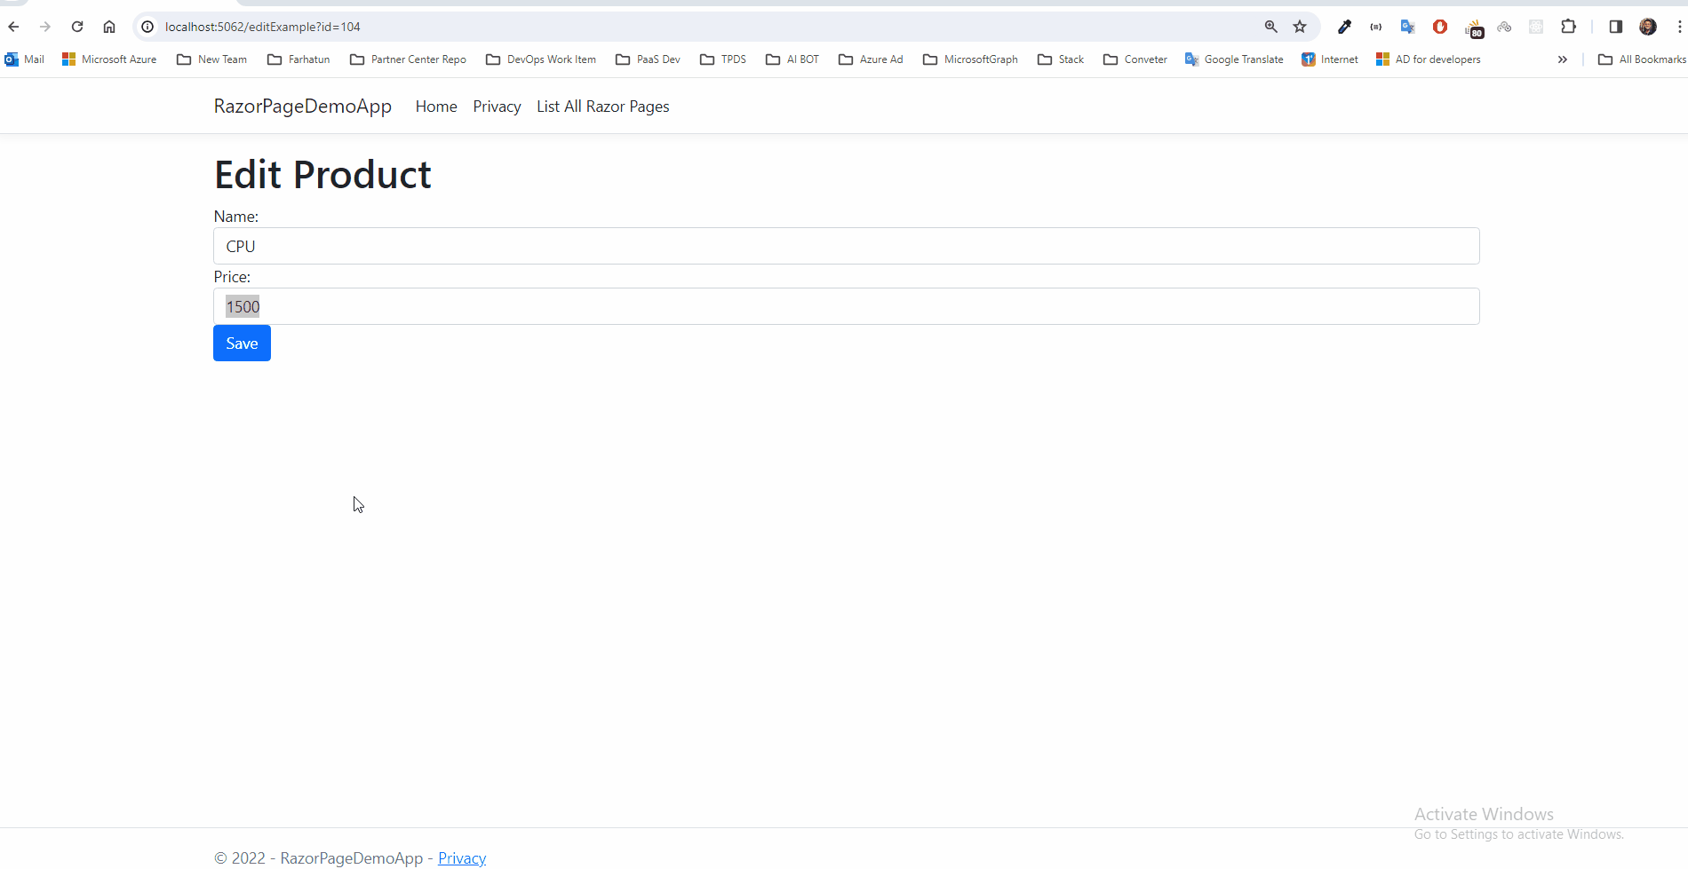This screenshot has width=1688, height=869.
Task: Expand hidden bookmarks with the chevron
Action: [1562, 59]
